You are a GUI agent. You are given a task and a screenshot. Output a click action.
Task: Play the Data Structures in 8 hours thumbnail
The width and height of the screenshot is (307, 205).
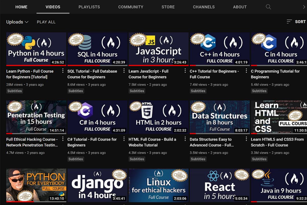[x=220, y=117]
